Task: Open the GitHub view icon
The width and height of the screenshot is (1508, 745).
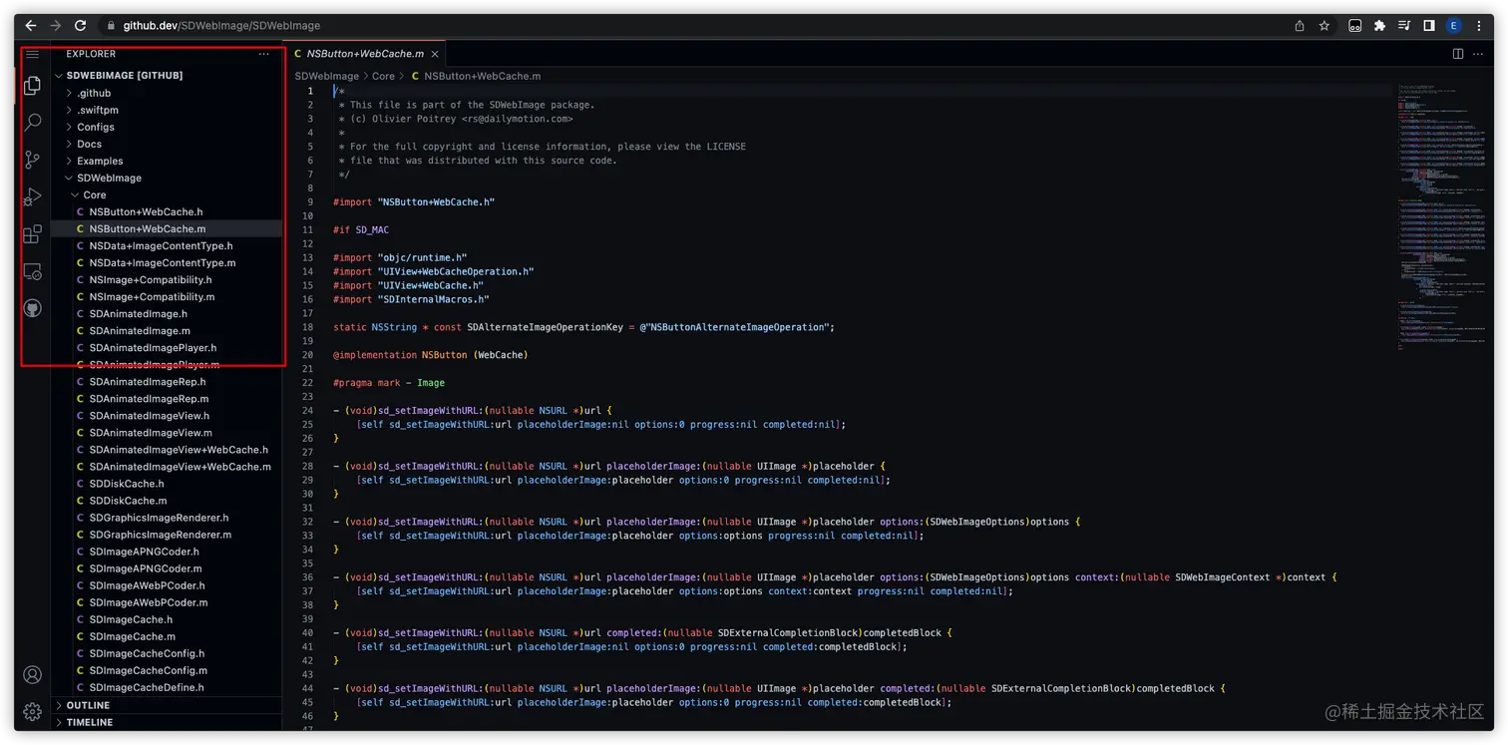Action: pos(32,308)
